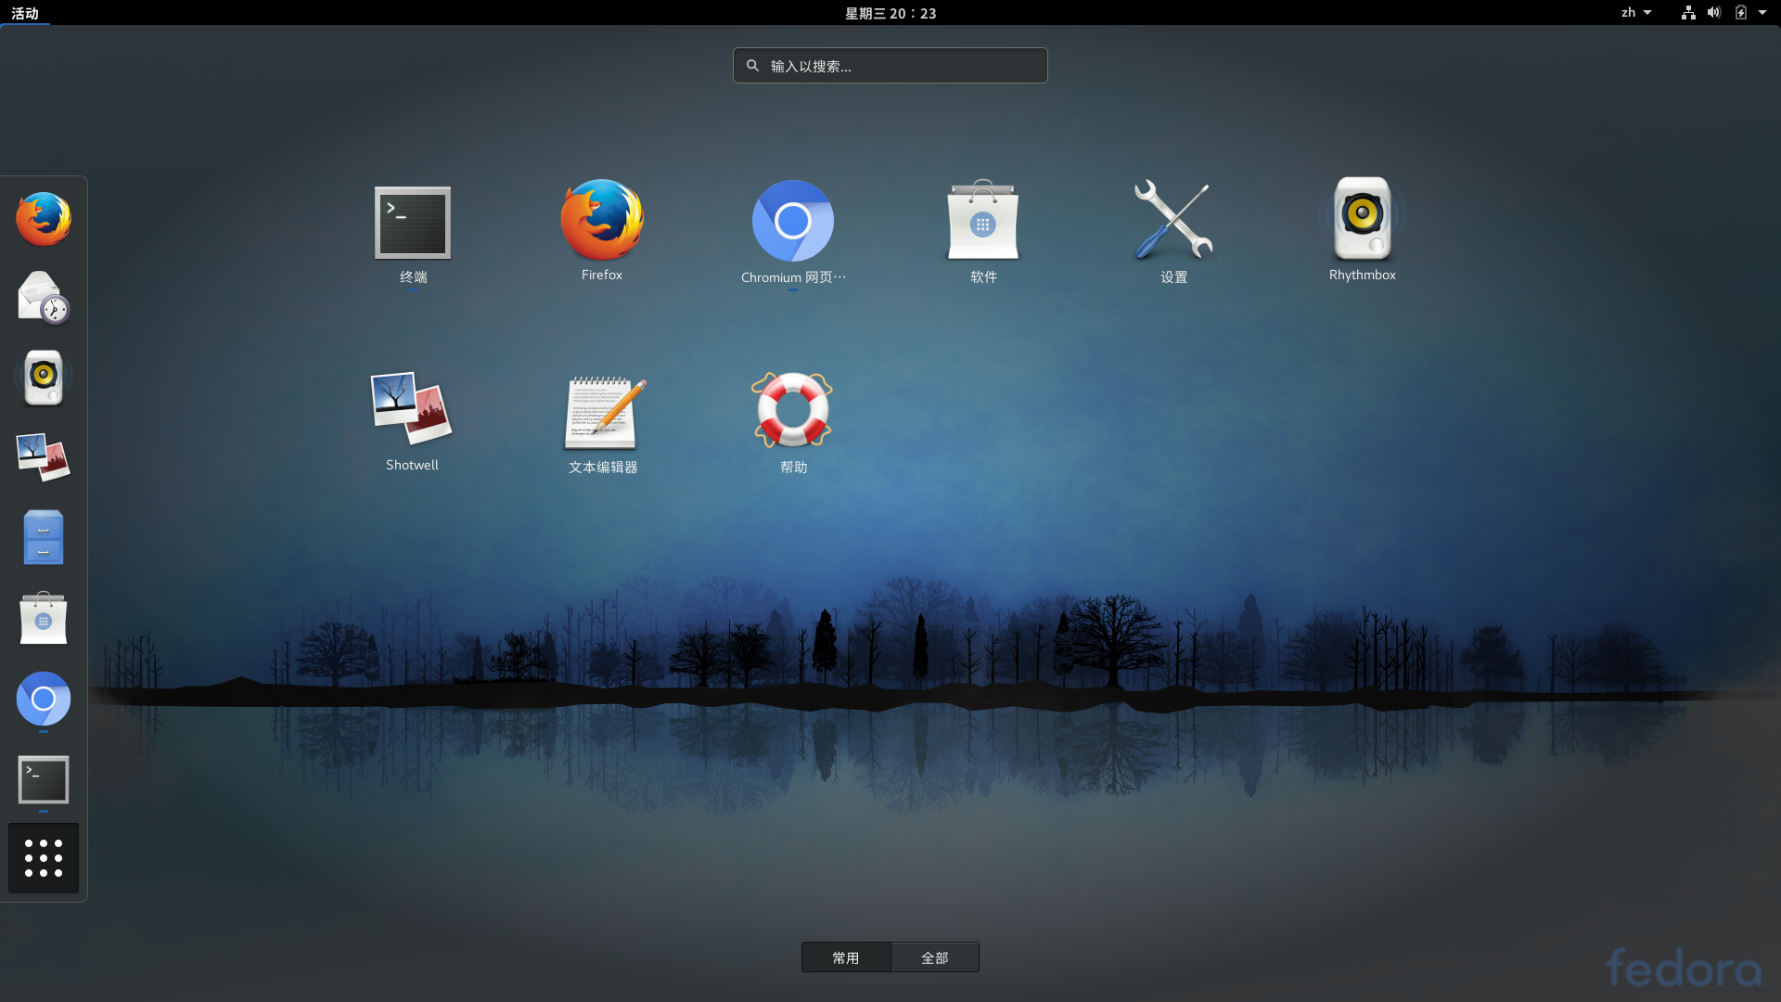Open Software bag icon in dock
The height and width of the screenshot is (1002, 1781).
tap(44, 618)
